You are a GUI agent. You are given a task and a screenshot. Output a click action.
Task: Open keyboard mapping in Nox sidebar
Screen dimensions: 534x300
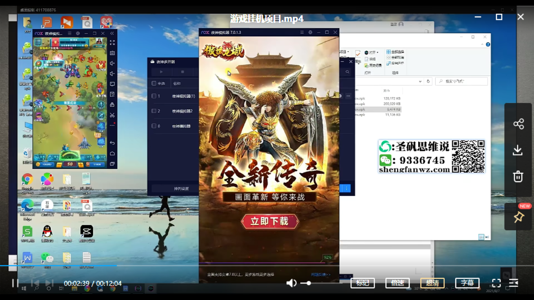tap(112, 53)
